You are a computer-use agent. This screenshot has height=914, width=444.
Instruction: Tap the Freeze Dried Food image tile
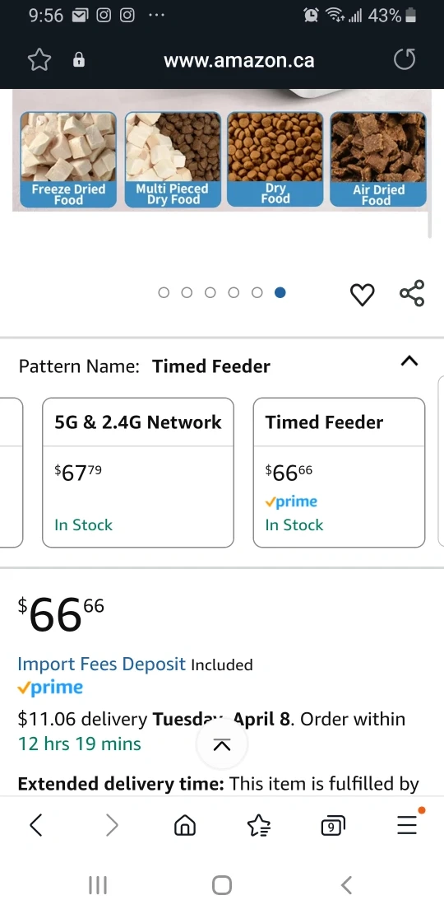(68, 160)
